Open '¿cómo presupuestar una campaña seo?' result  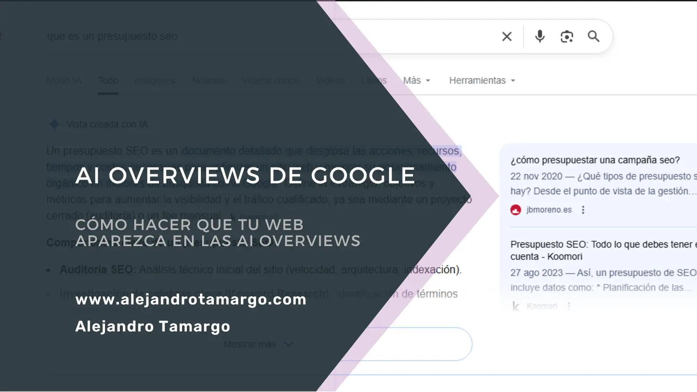pyautogui.click(x=595, y=160)
